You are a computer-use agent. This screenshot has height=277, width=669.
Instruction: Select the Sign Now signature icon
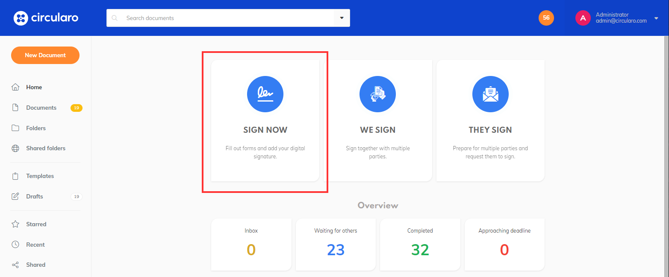point(265,94)
